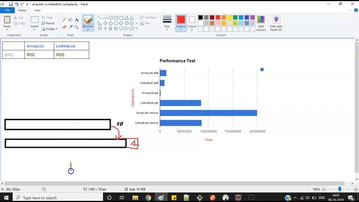This screenshot has height=202, width=359.
Task: Open Edit colours dialog
Action: [261, 23]
